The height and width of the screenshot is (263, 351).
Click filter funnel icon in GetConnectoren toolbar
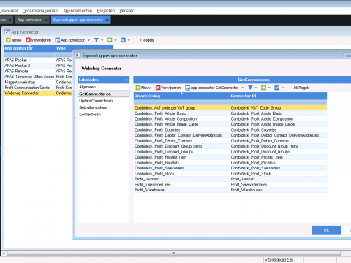tap(250, 88)
